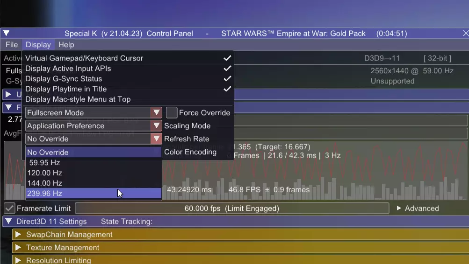
Task: Expand Resolution Limiting section
Action: [18, 260]
